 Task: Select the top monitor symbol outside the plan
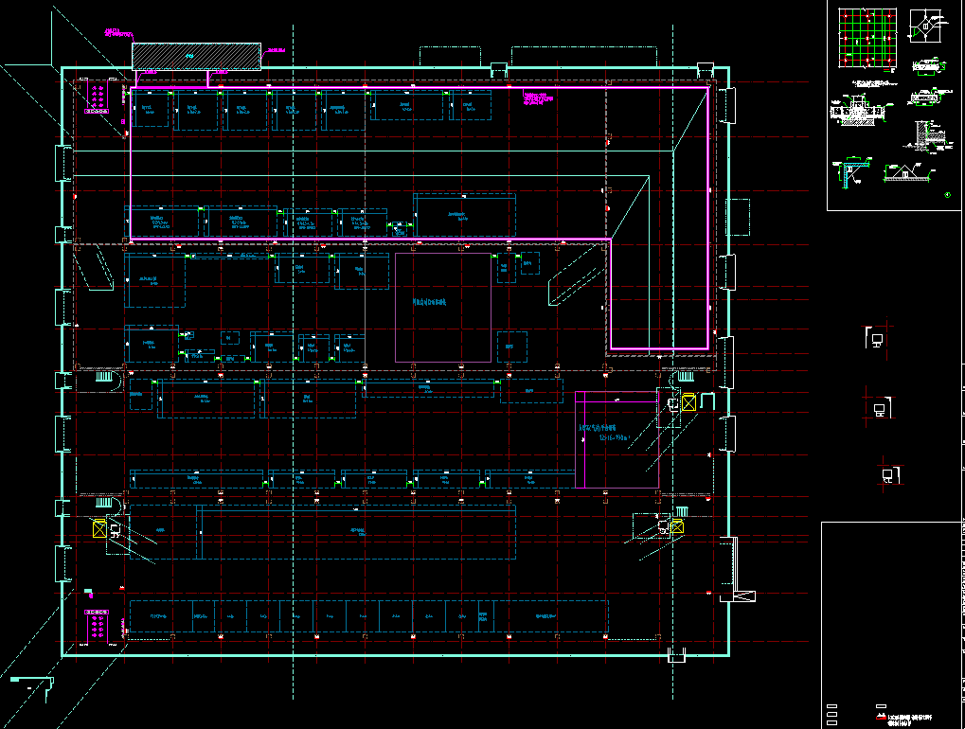tap(877, 340)
